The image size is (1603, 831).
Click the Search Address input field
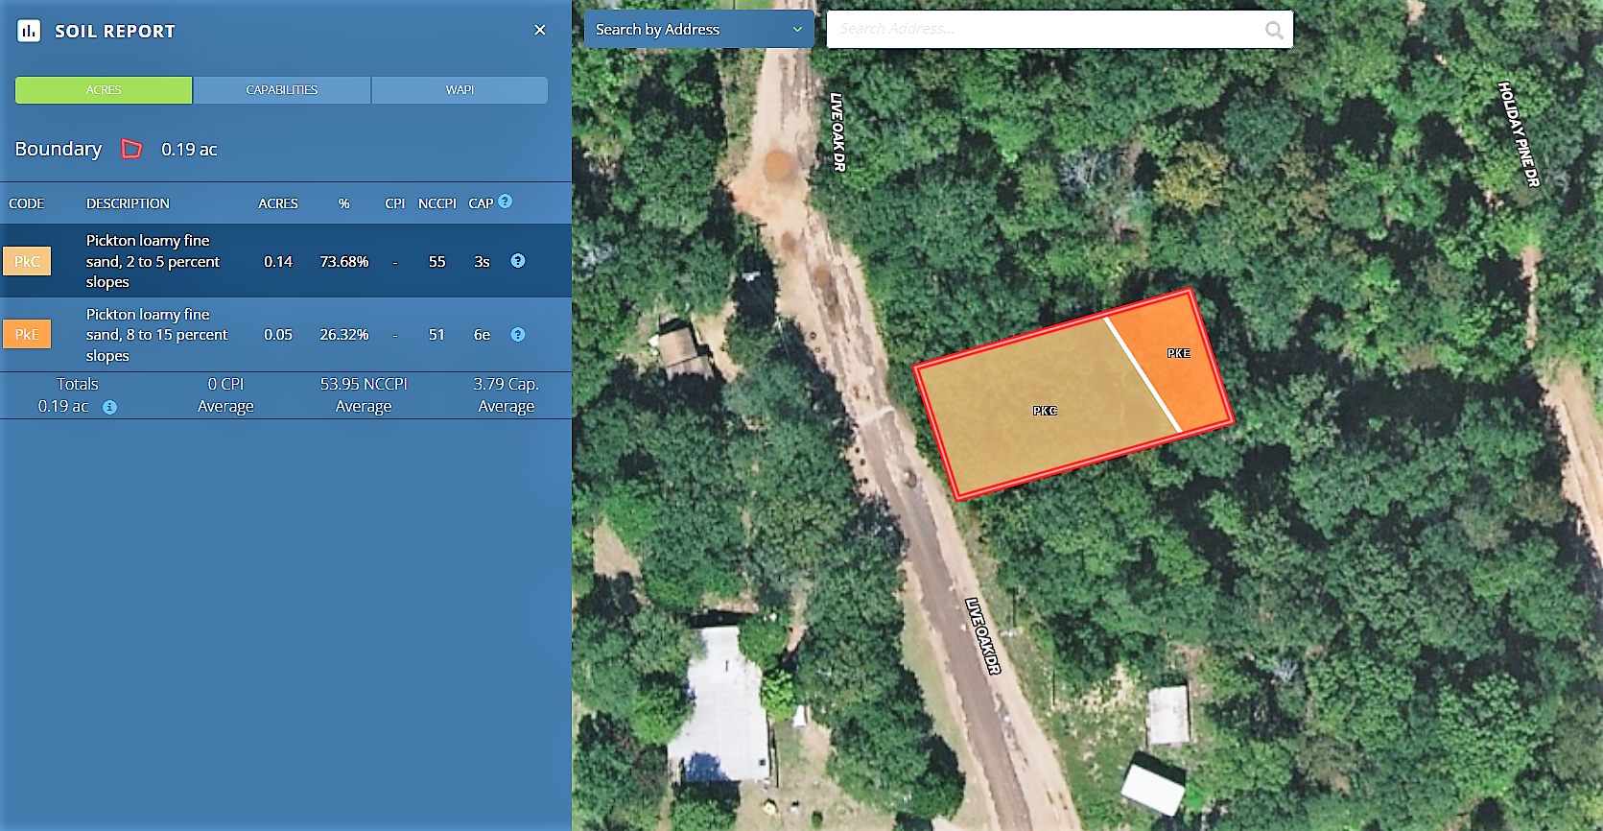(x=1046, y=30)
